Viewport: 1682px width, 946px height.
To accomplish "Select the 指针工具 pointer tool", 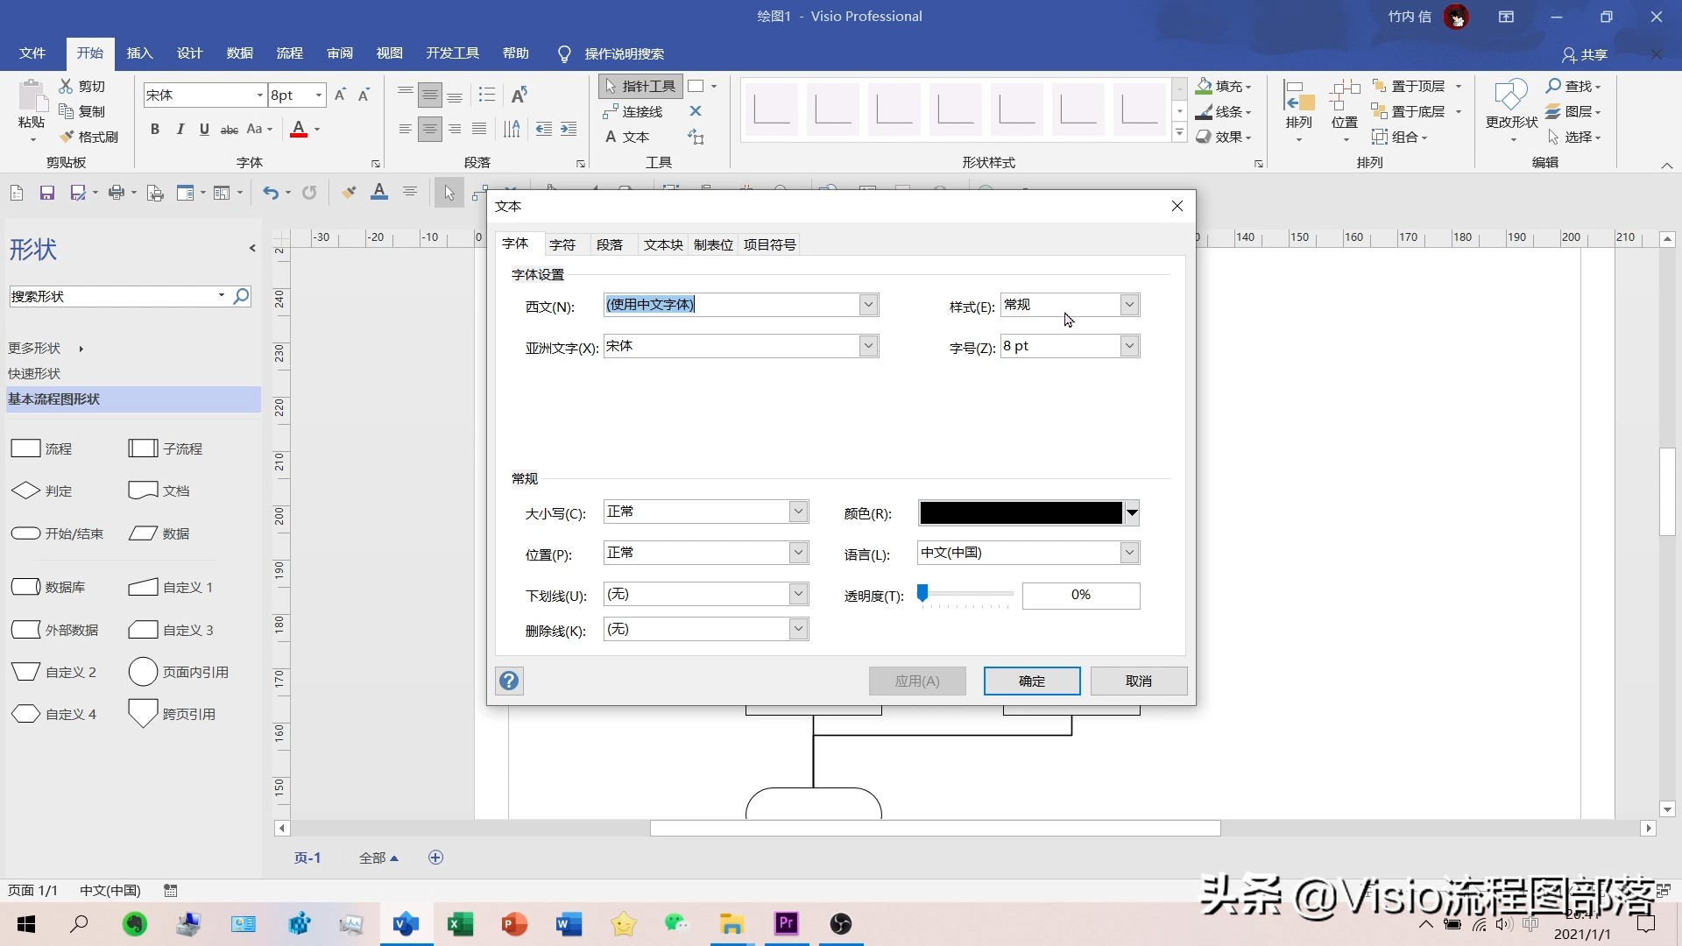I will pos(642,85).
